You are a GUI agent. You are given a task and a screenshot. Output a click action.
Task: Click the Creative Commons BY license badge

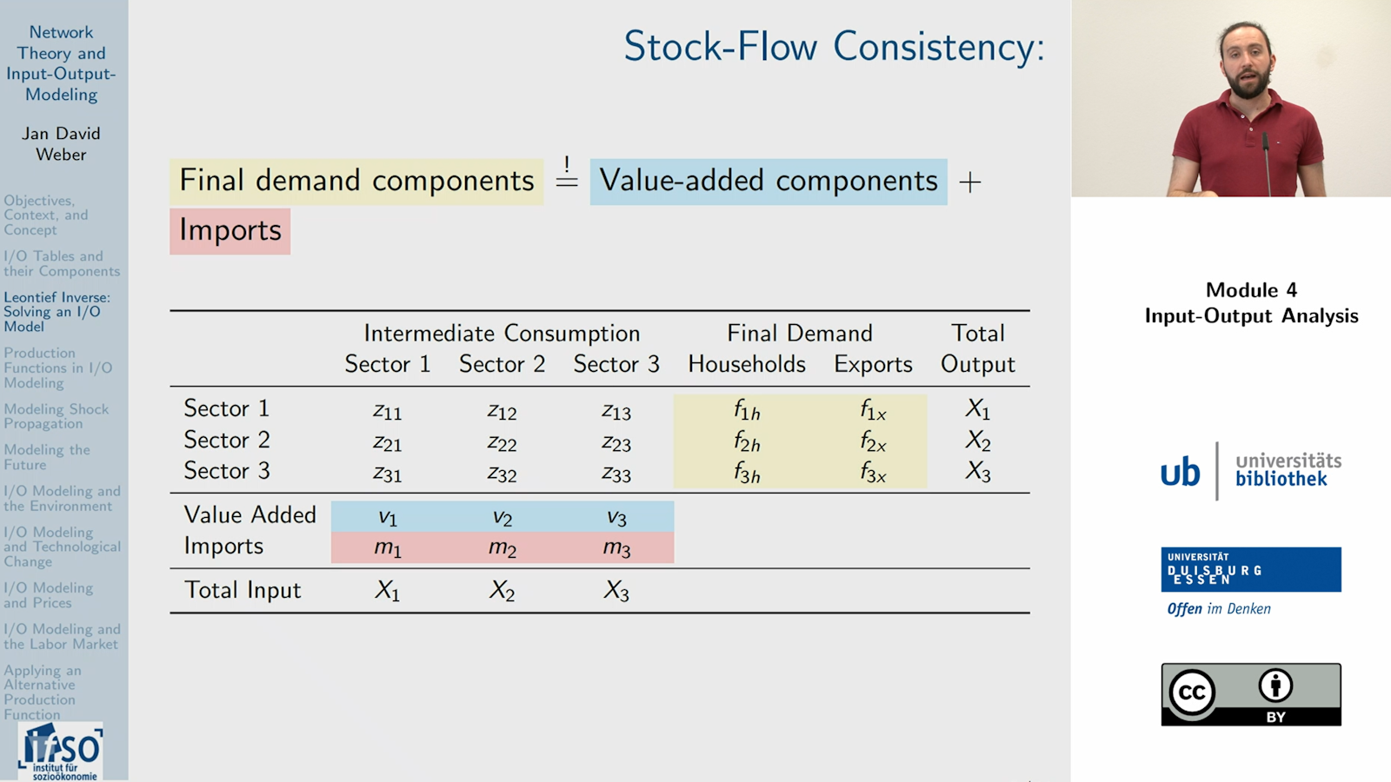point(1251,694)
